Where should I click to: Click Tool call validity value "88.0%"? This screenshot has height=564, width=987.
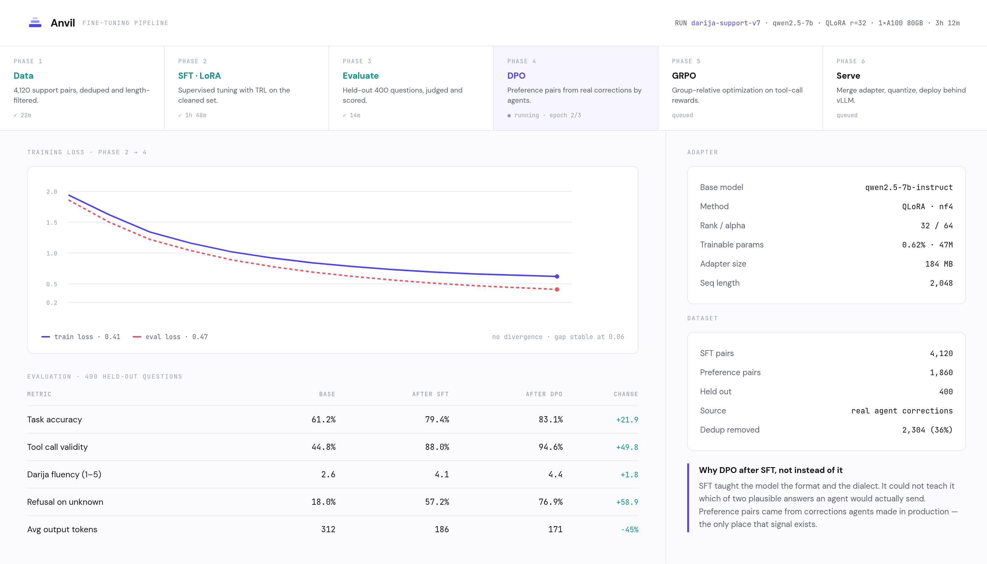tap(437, 447)
